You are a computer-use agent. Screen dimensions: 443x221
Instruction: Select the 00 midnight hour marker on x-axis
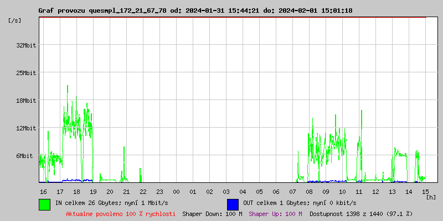point(176,191)
